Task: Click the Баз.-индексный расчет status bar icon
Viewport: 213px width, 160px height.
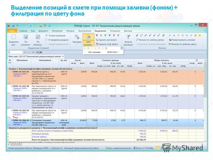Action: (x=107, y=148)
